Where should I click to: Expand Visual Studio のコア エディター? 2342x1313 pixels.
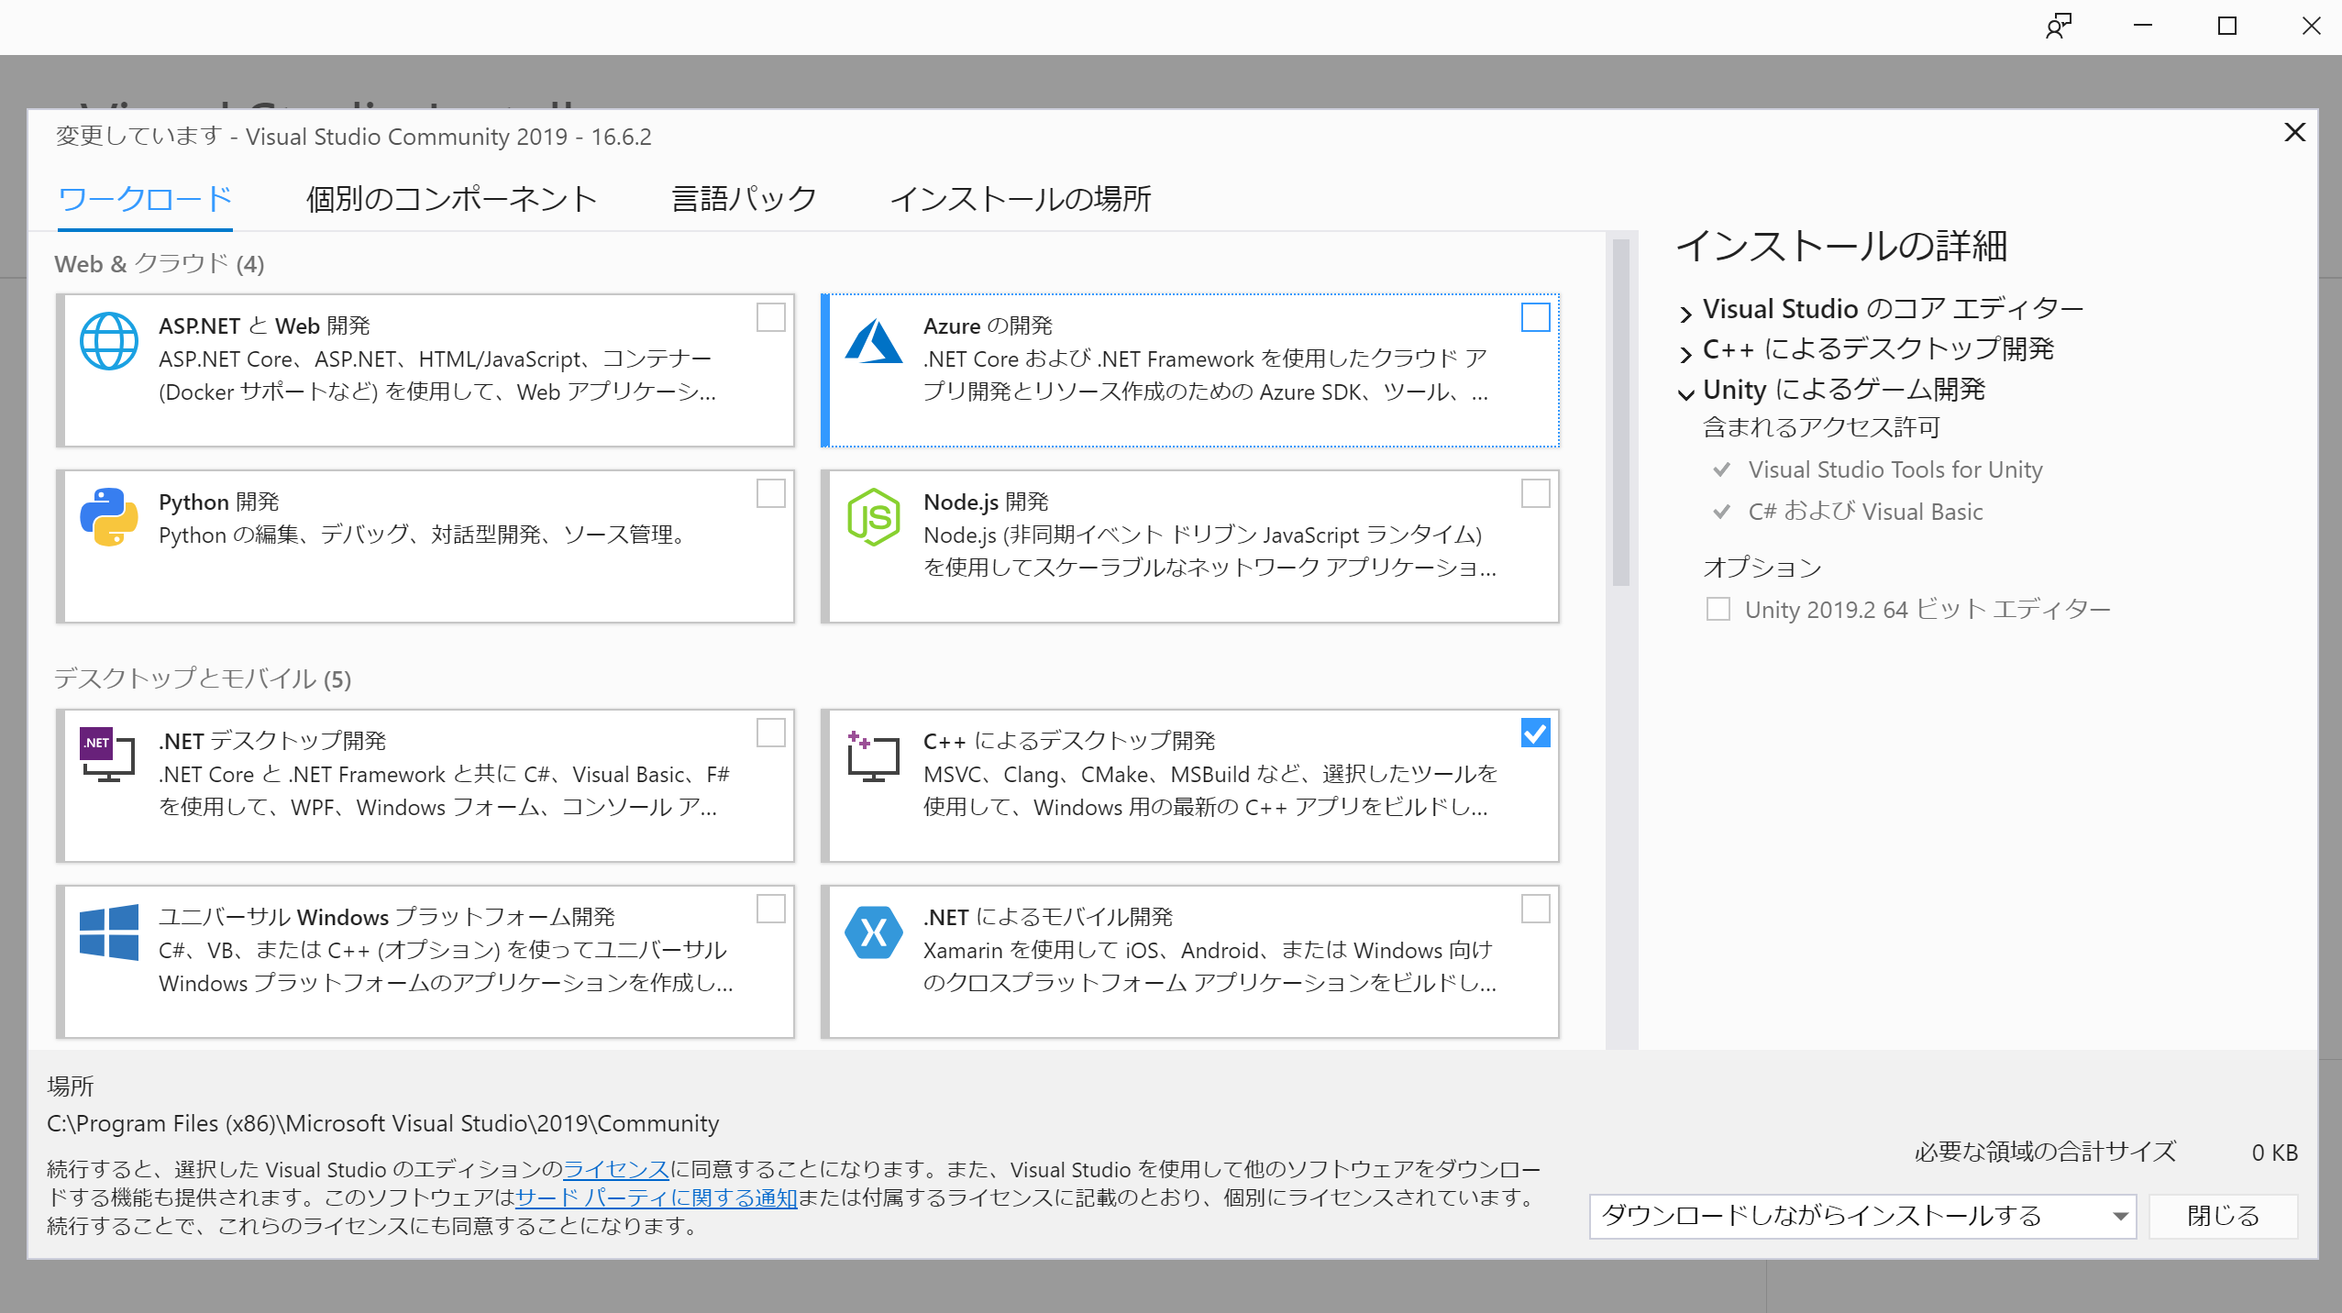[x=1685, y=314]
